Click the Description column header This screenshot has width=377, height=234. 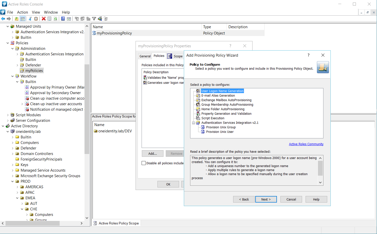(x=245, y=27)
